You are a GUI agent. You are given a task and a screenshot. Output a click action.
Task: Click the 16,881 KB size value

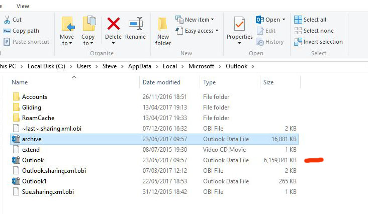tap(284, 139)
